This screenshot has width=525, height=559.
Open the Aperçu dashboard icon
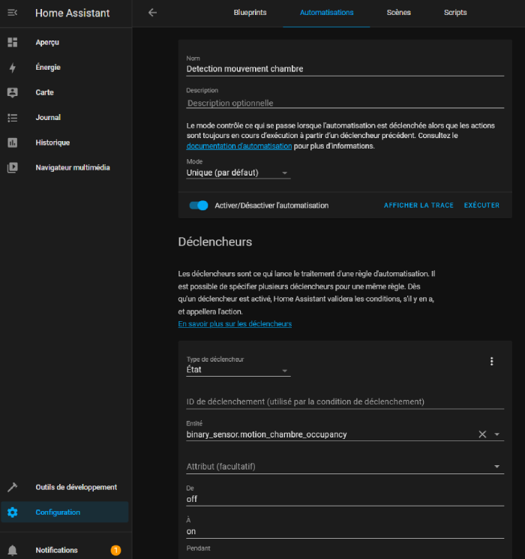tap(12, 42)
